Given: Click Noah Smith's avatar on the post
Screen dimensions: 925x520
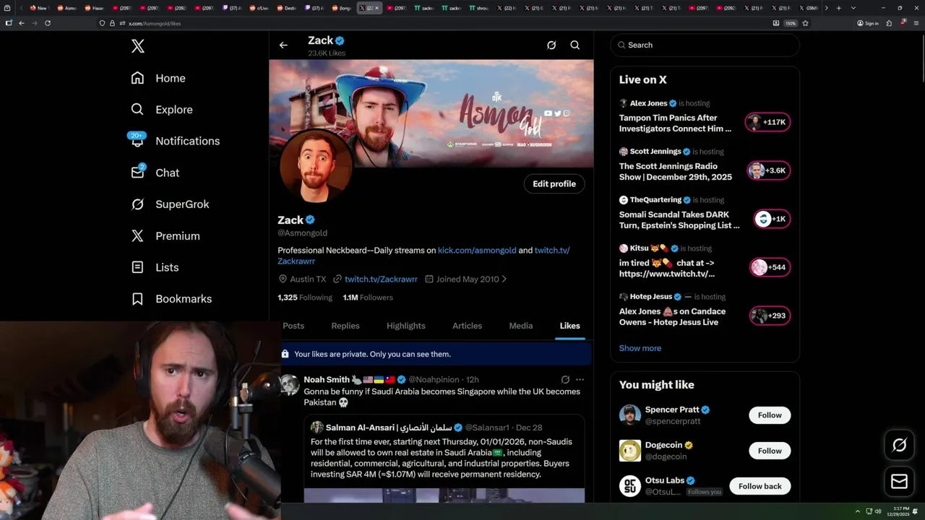Looking at the screenshot, I should pyautogui.click(x=290, y=384).
